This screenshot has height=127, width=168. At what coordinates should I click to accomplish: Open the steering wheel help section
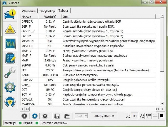tap(10, 102)
